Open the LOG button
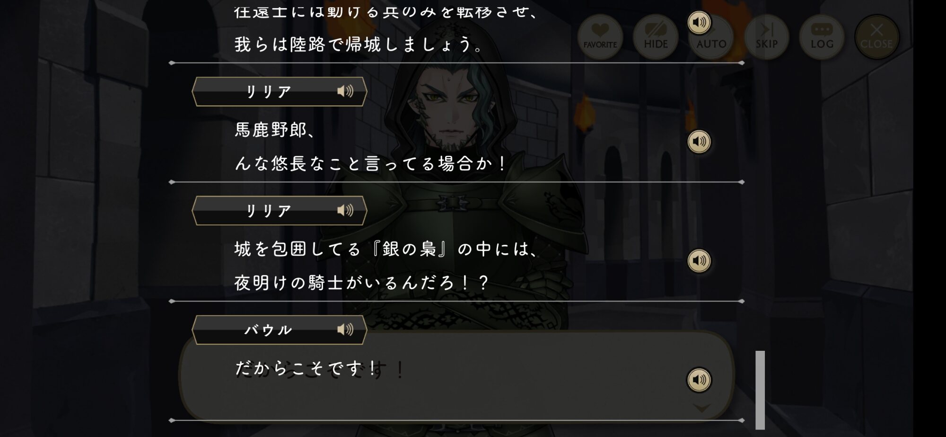 tap(822, 37)
